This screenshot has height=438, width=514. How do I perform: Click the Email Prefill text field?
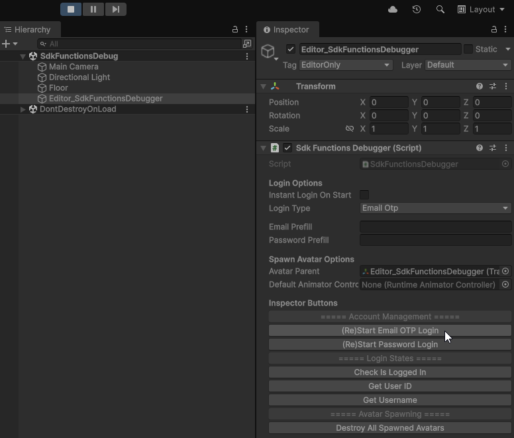pos(435,227)
